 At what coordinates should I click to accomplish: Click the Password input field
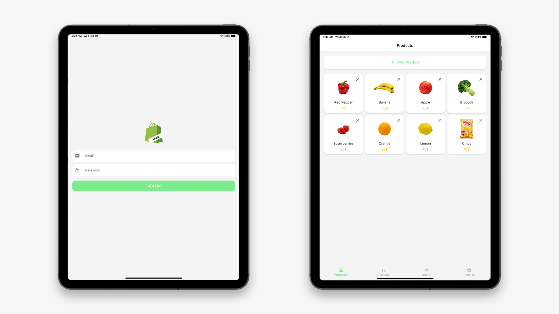coord(153,170)
